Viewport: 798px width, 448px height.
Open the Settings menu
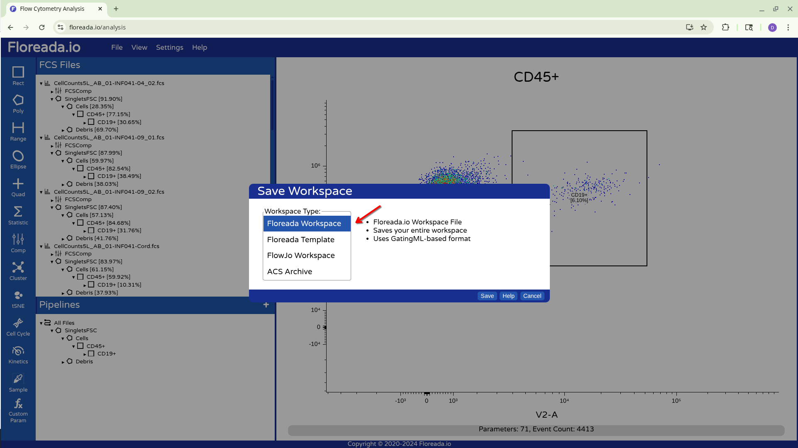point(169,47)
